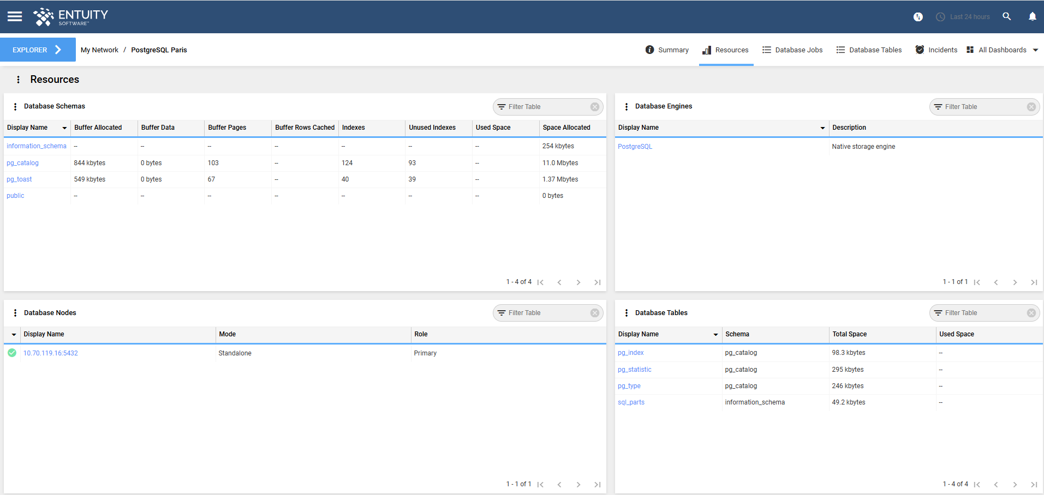Screen dimensions: 1044x495
Task: Open the pg_type table link
Action: click(629, 386)
